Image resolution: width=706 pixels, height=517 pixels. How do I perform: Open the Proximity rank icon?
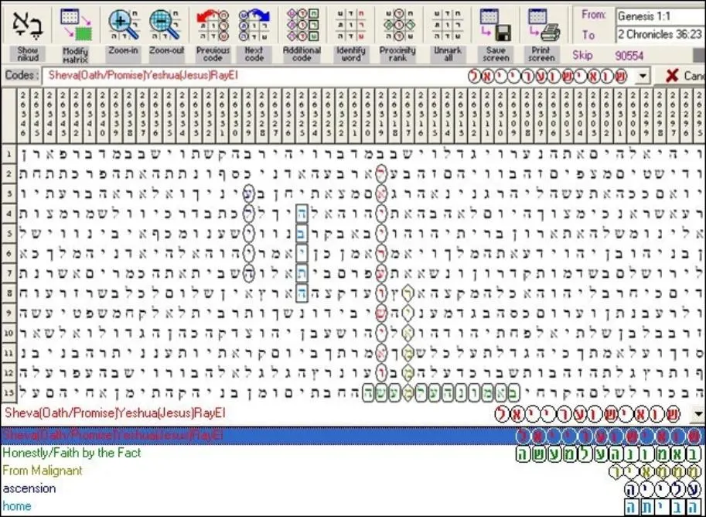(x=398, y=25)
